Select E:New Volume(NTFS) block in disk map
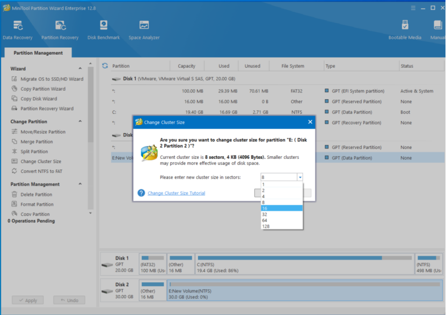The height and width of the screenshot is (315, 446). point(305,290)
